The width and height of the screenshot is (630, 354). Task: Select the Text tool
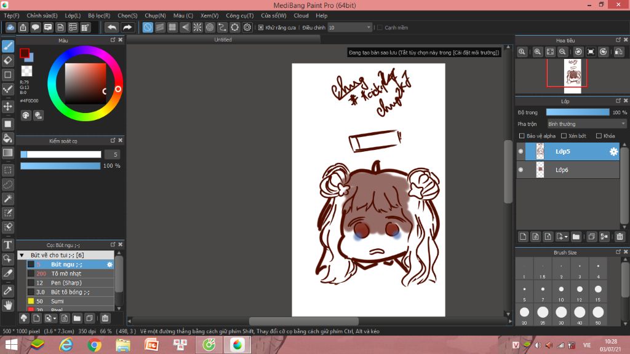click(8, 245)
